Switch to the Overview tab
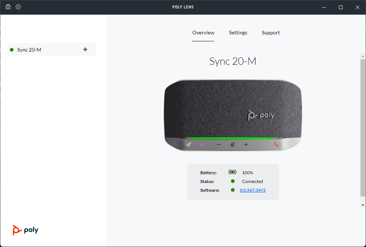Screen dimensions: 366x247 (203, 33)
